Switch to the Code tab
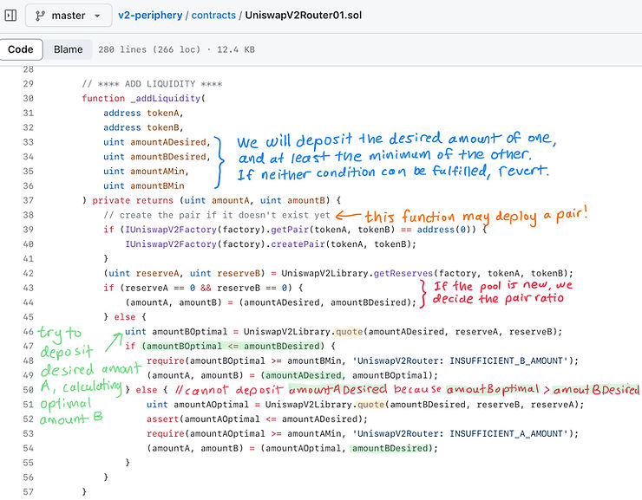 (x=21, y=50)
